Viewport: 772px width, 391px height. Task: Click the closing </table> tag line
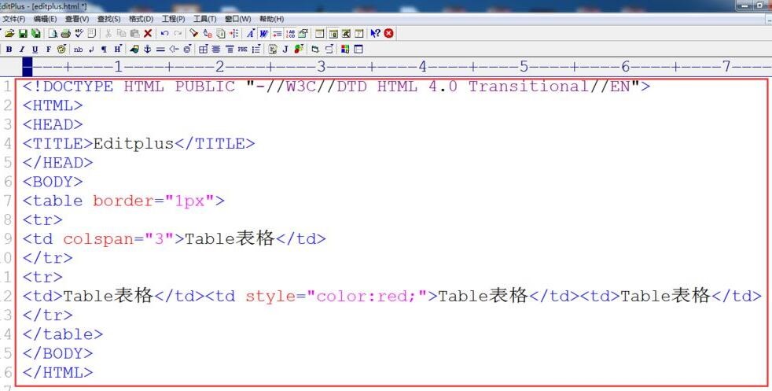(63, 334)
